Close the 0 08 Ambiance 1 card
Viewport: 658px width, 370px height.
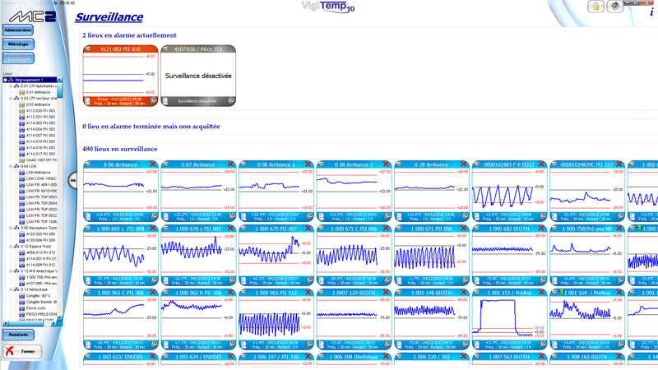point(308,164)
